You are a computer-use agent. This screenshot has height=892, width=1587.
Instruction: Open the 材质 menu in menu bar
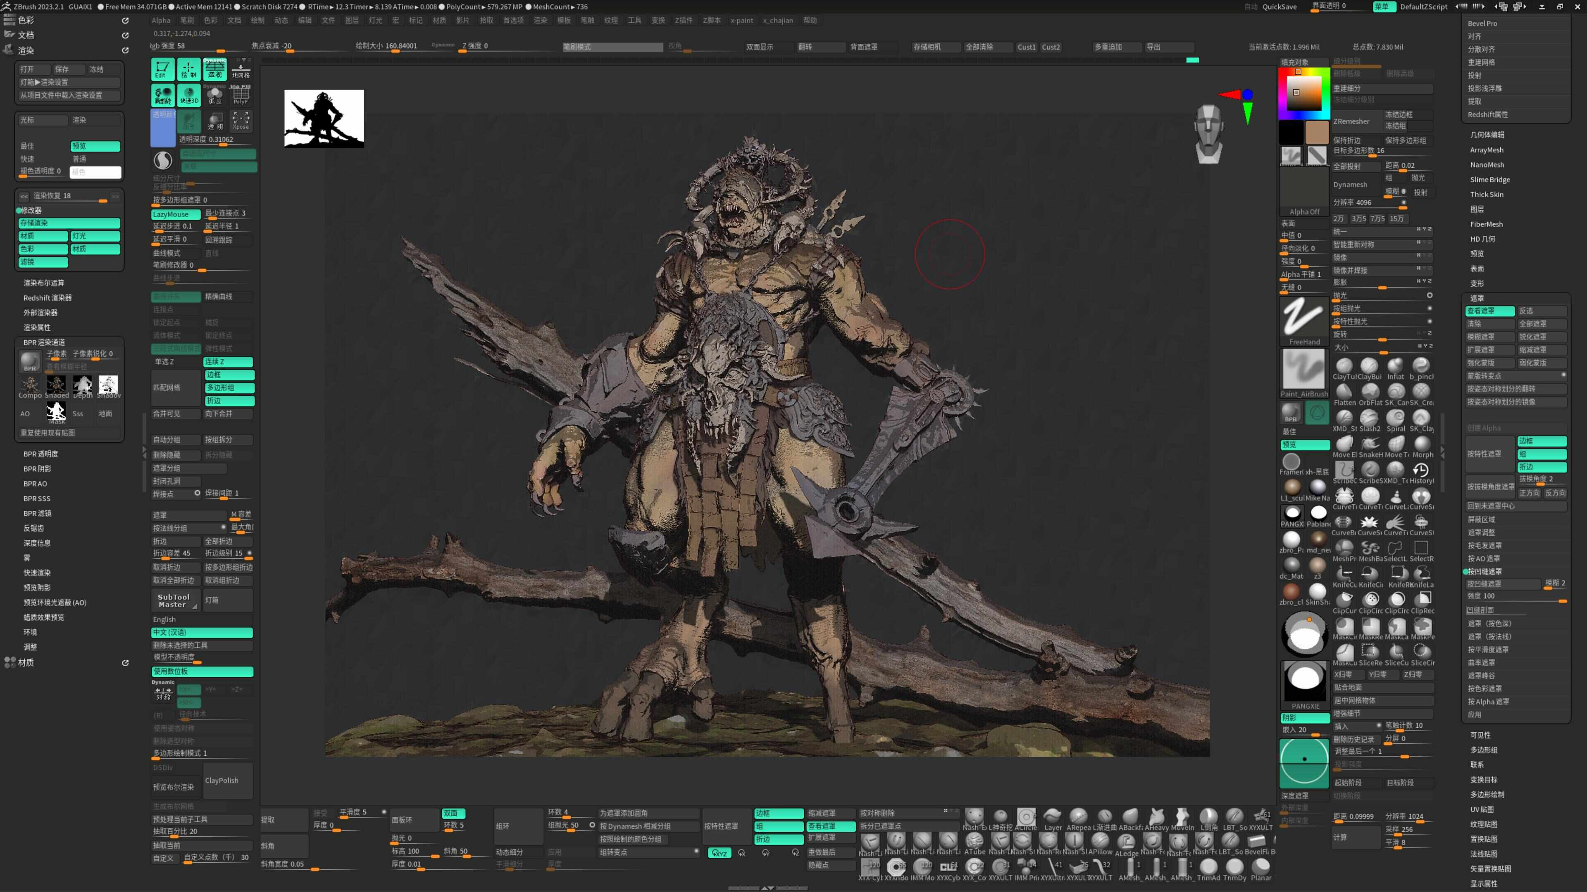pos(438,20)
